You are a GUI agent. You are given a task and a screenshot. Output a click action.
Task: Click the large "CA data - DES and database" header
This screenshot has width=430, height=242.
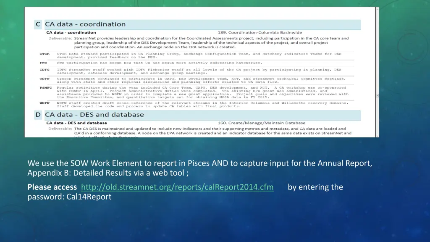click(x=94, y=114)
